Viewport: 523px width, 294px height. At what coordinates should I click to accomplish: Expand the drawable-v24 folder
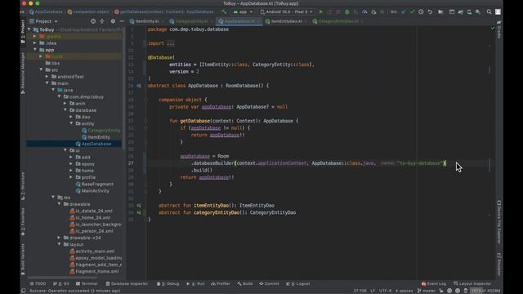click(x=59, y=238)
